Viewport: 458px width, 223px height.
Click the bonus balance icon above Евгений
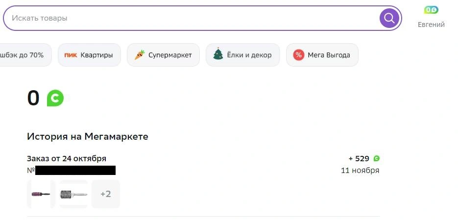[431, 10]
